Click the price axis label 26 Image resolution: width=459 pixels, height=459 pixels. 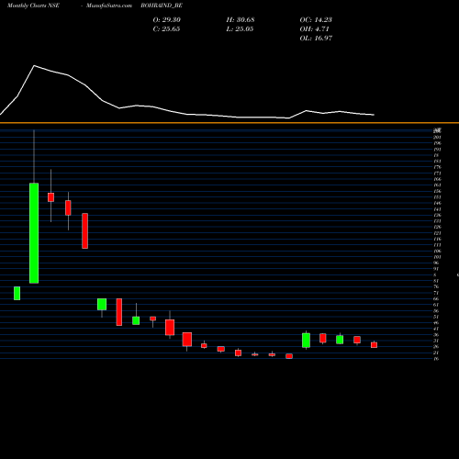coord(436,347)
